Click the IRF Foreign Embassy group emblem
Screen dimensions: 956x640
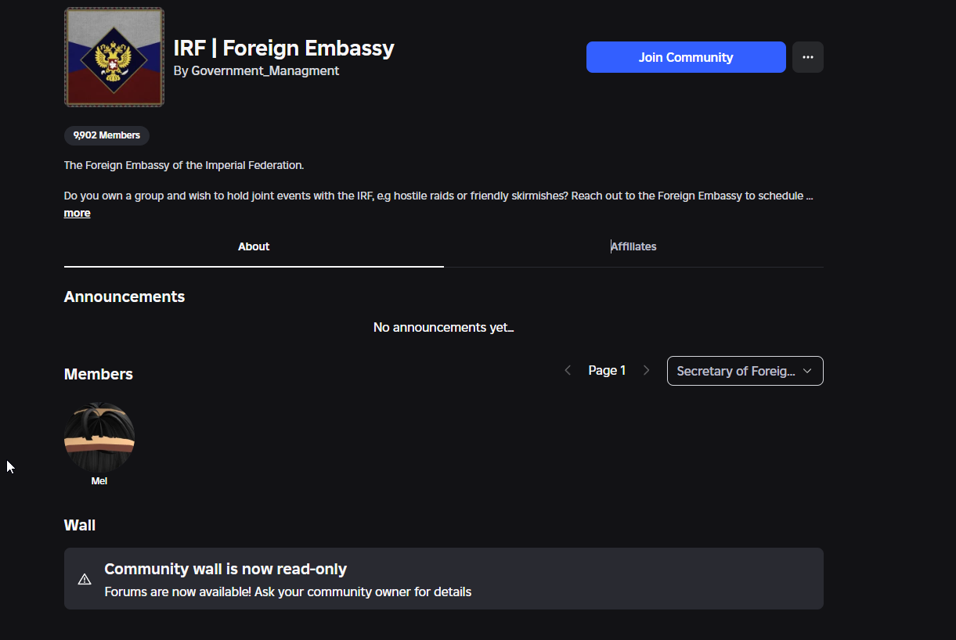(114, 57)
